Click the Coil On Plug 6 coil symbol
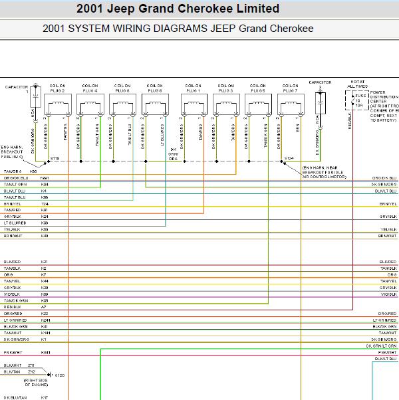Image resolution: width=399 pixels, height=400 pixels. (123, 104)
